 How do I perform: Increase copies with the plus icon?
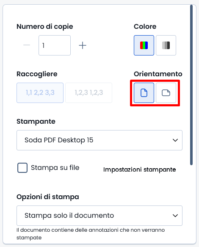click(83, 45)
